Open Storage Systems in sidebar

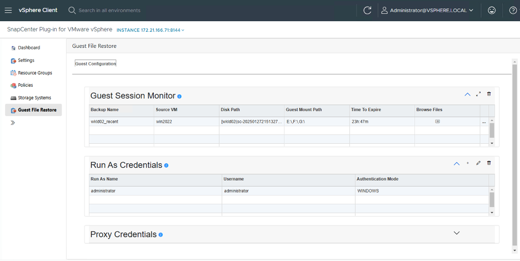34,98
